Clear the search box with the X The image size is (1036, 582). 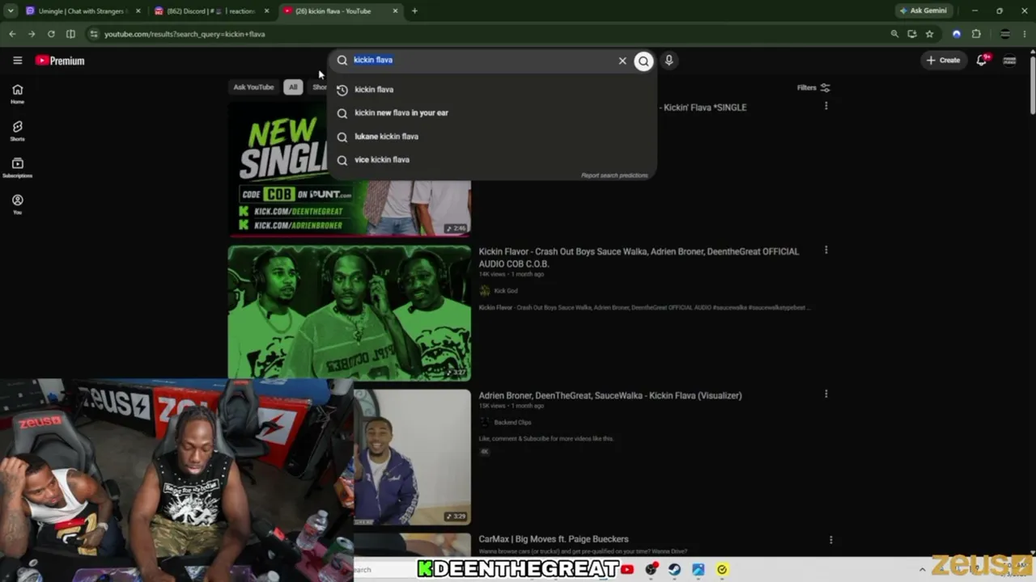(622, 61)
